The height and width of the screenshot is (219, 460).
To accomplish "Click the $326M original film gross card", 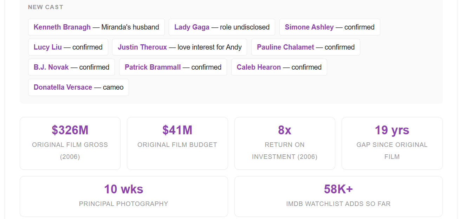I will point(70,143).
